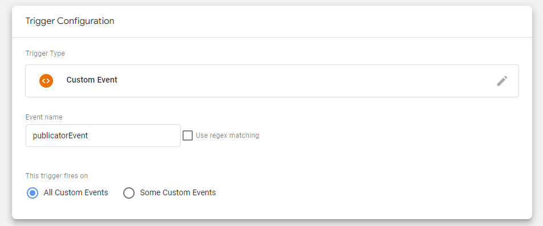Image resolution: width=543 pixels, height=226 pixels.
Task: Select the All Custom Events radio button
Action: (33, 193)
